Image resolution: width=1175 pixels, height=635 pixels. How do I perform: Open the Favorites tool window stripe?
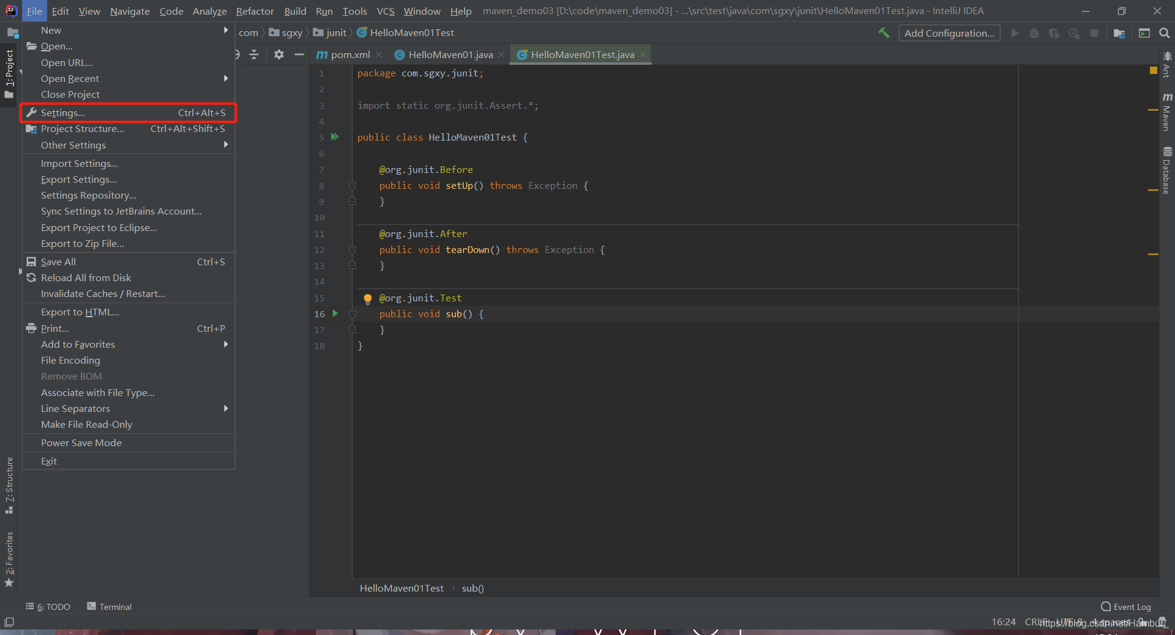(9, 559)
